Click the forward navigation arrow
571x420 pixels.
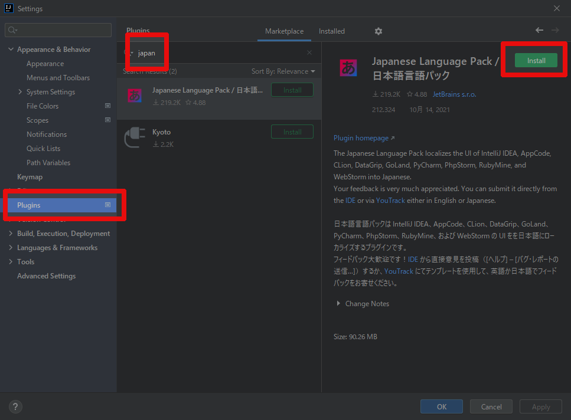(x=555, y=30)
